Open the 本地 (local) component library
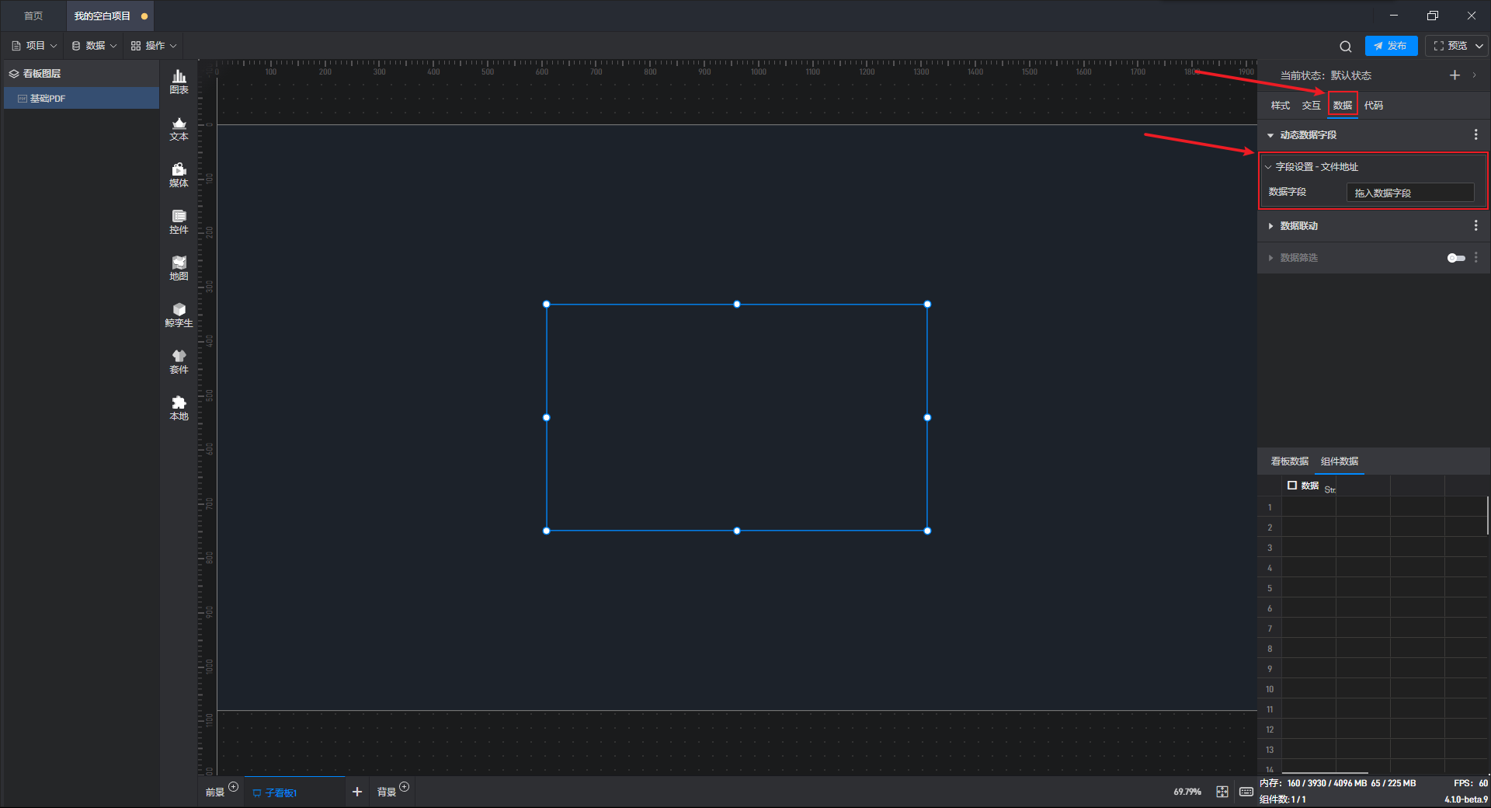 coord(179,408)
